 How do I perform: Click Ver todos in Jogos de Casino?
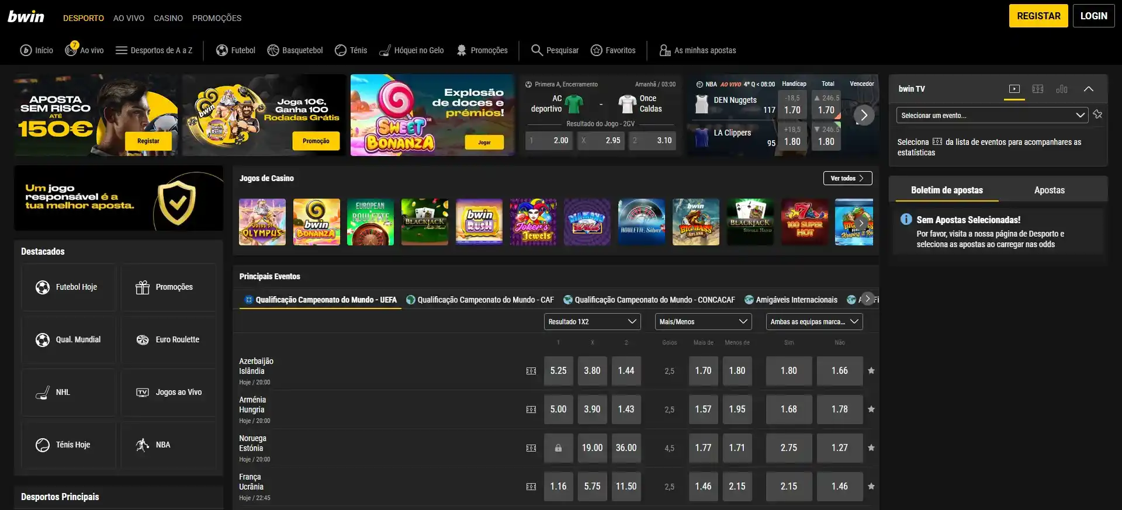pyautogui.click(x=847, y=178)
